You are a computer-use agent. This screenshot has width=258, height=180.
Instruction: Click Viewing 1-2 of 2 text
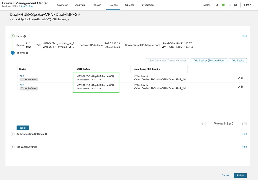click(224, 124)
